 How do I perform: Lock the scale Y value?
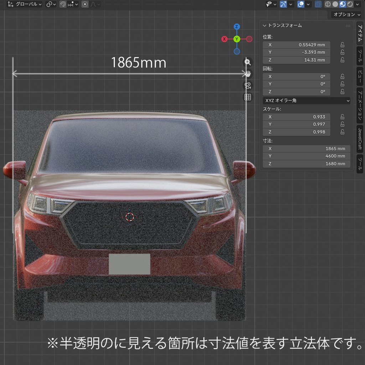click(x=342, y=124)
